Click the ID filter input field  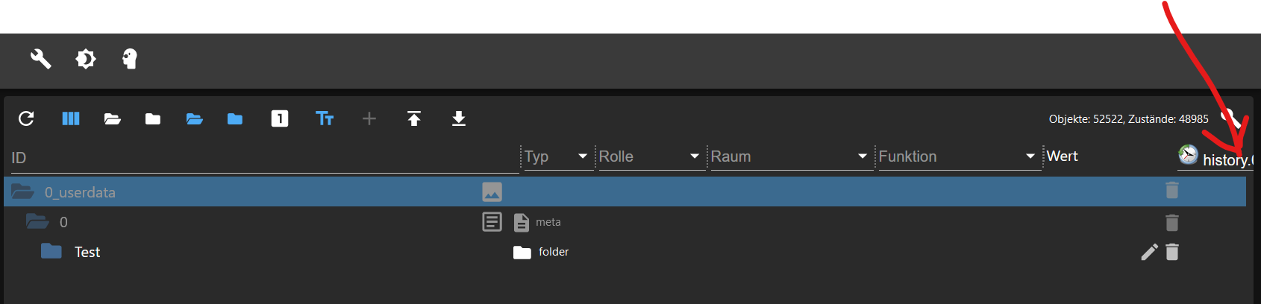[x=264, y=158]
